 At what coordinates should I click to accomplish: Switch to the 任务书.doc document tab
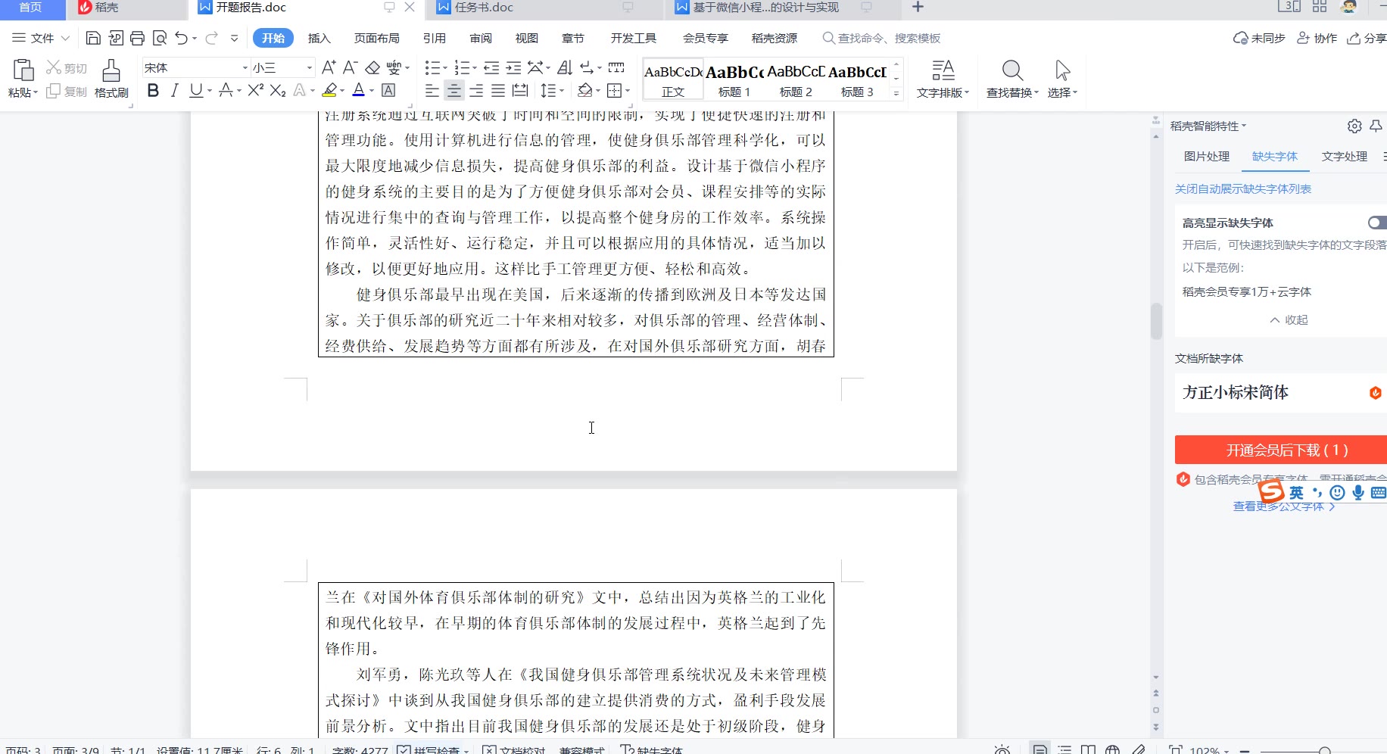click(x=484, y=8)
